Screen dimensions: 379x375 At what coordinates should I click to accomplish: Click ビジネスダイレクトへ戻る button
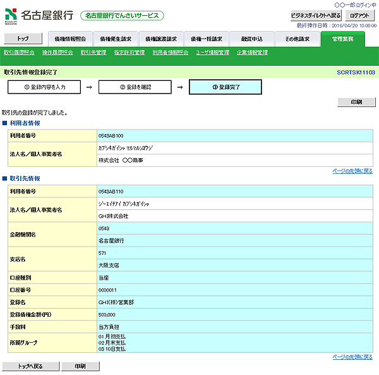pyautogui.click(x=316, y=15)
